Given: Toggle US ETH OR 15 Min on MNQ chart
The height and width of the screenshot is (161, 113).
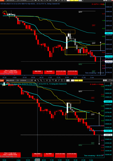Looking at the screenshot, I should [60, 155].
